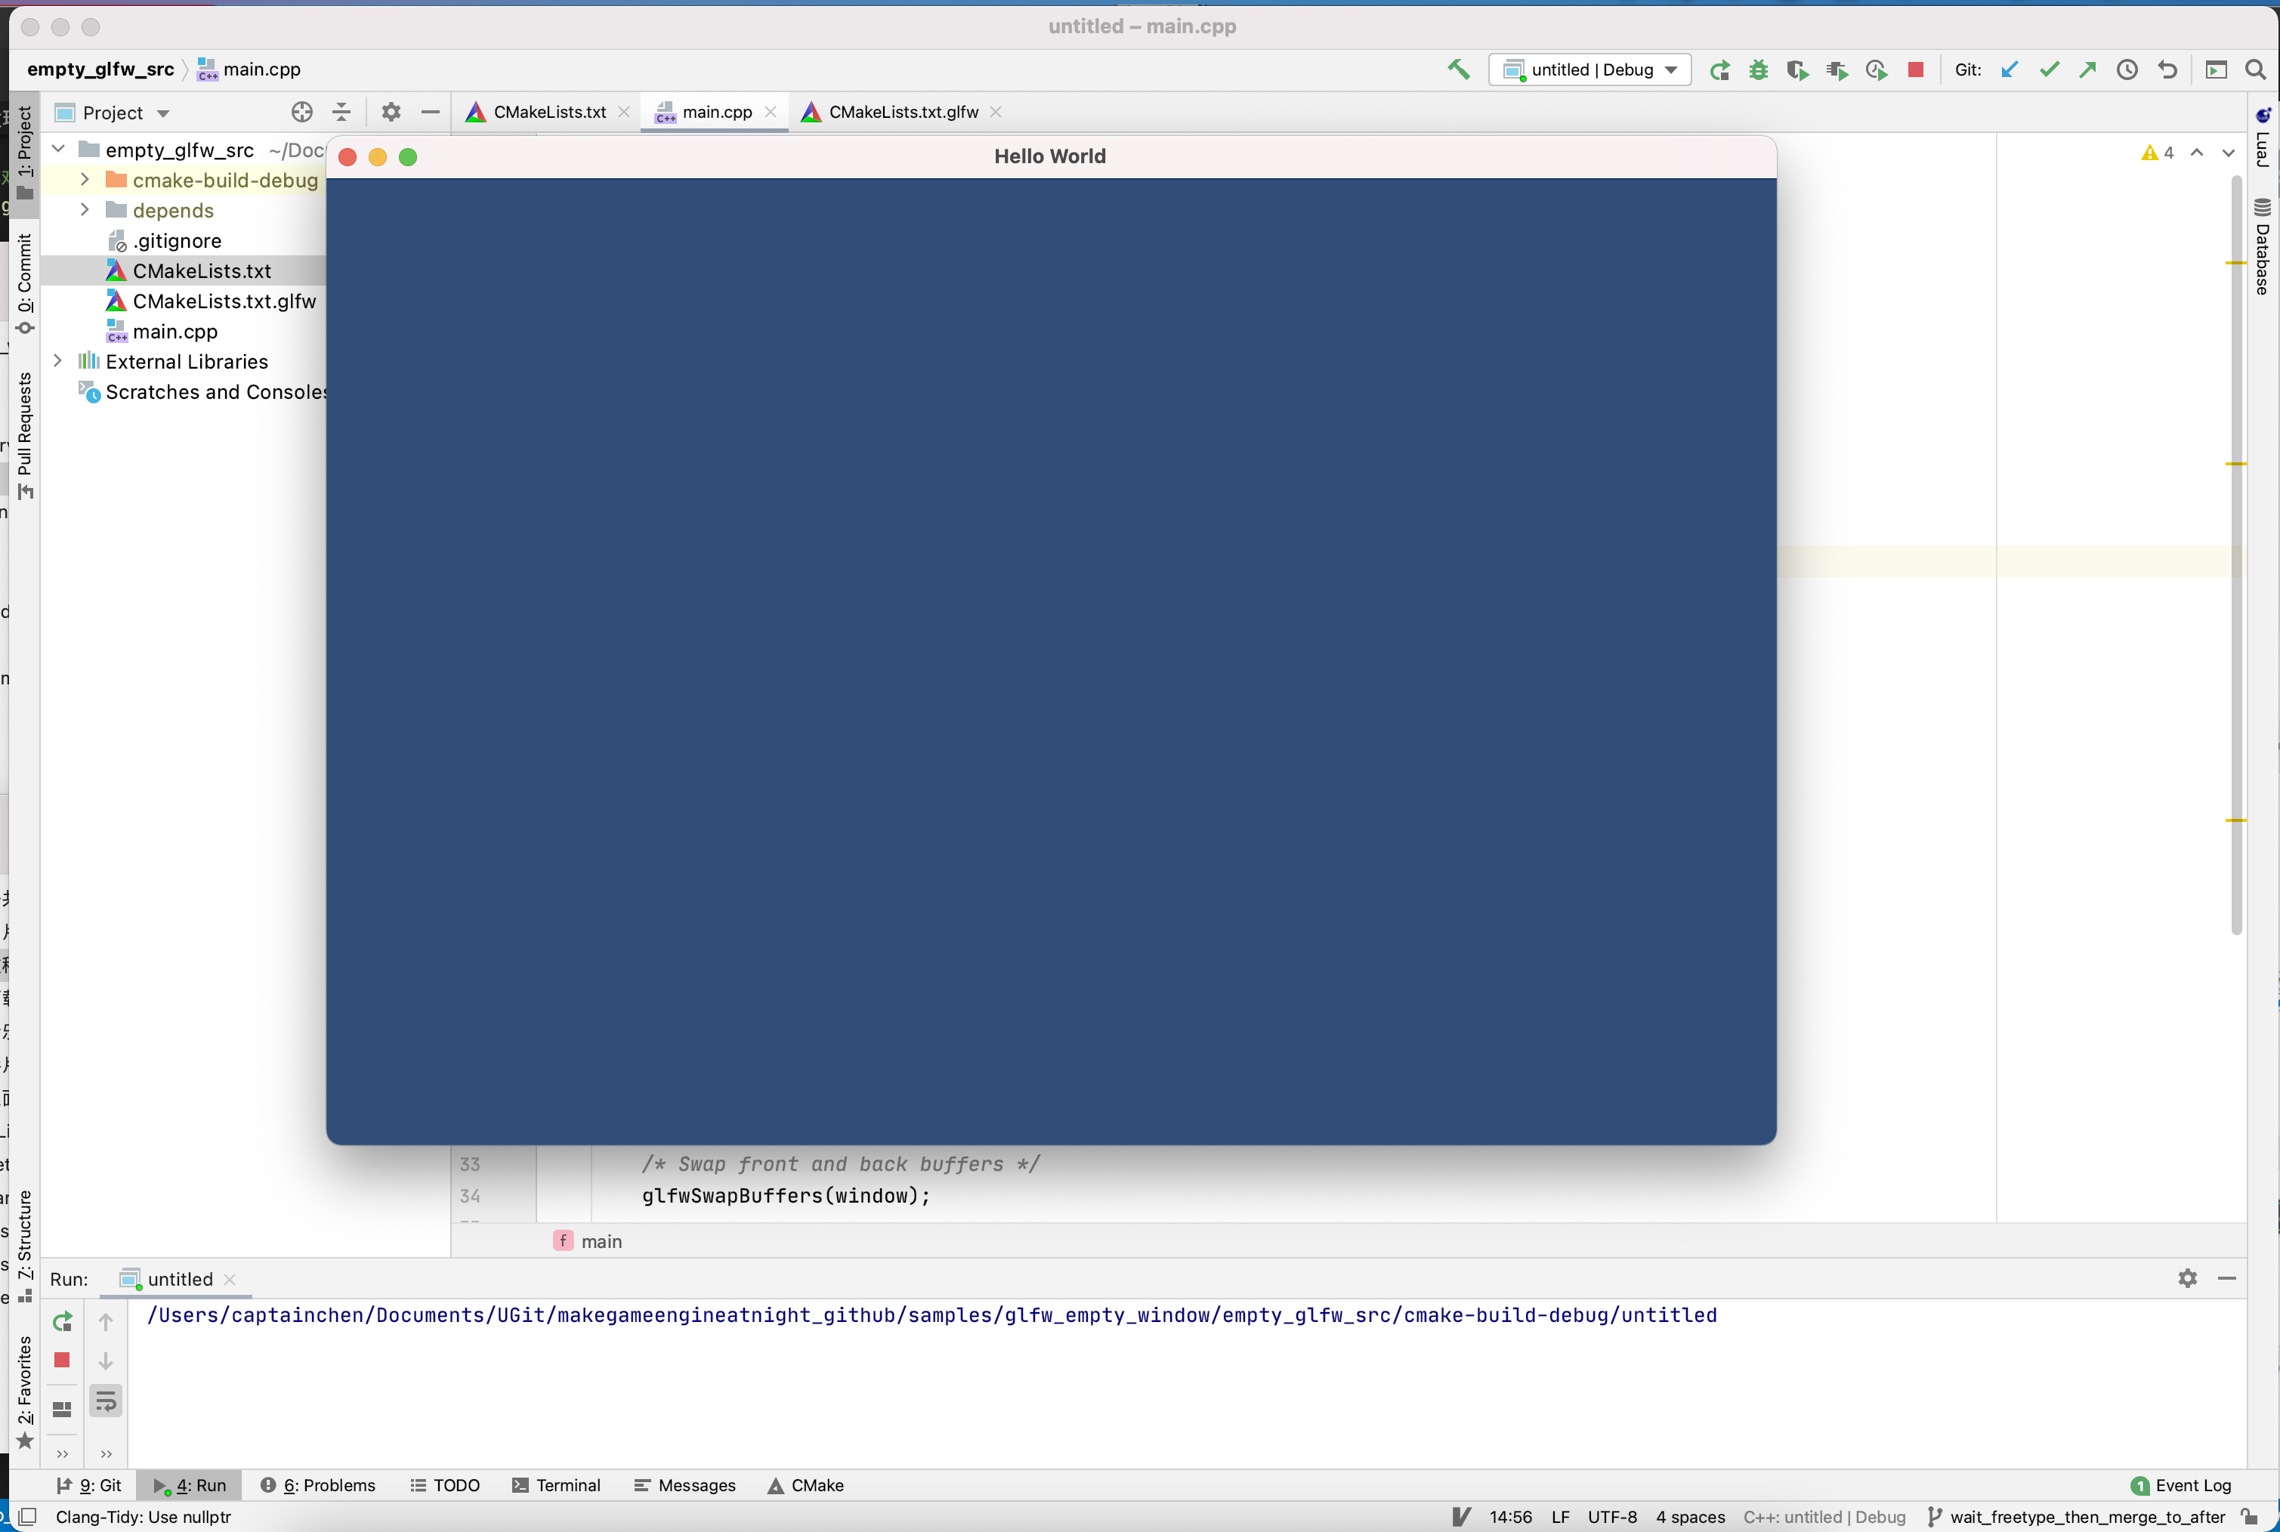Hide the Project tool window
Screen dimensions: 2280x1532
430,113
